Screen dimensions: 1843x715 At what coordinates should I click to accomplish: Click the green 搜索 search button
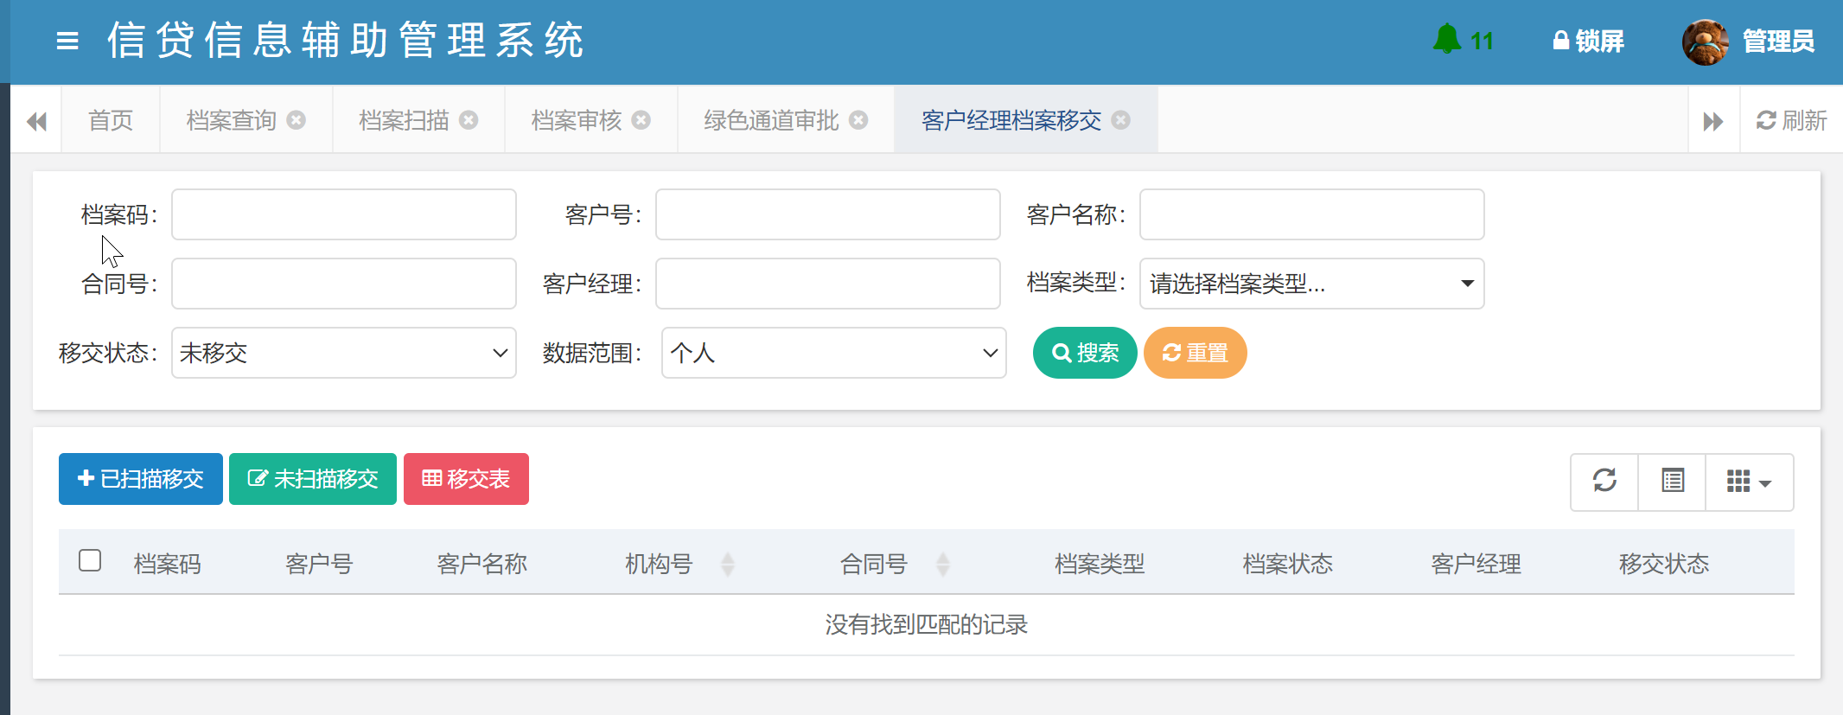tap(1085, 353)
